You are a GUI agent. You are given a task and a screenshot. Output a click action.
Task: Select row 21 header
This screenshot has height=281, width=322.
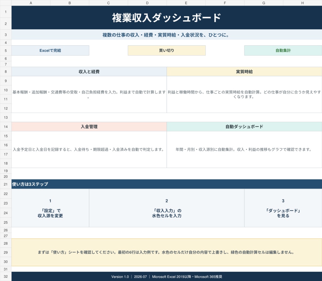(6, 184)
